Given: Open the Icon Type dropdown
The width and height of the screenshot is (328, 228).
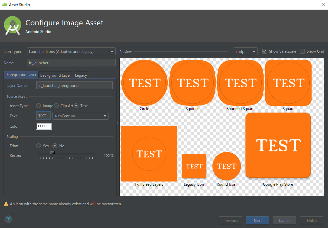Looking at the screenshot, I should 71,52.
